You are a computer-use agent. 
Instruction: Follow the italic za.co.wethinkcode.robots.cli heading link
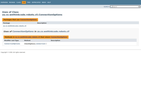53,31
